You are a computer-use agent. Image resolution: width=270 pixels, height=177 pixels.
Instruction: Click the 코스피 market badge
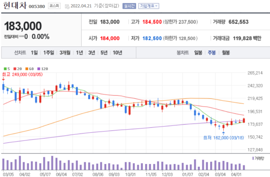click(54, 6)
